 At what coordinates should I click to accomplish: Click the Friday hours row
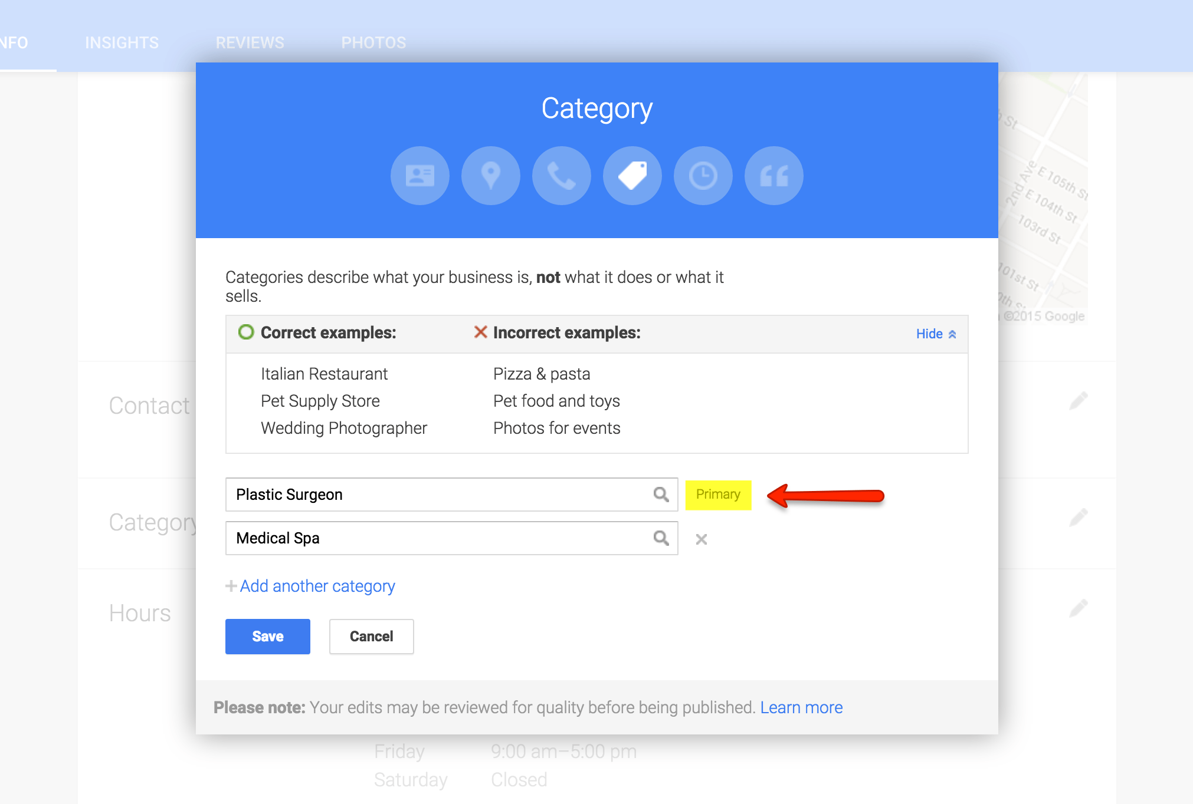506,752
